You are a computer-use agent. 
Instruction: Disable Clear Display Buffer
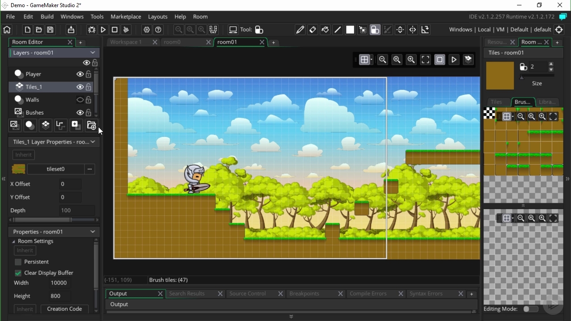tap(18, 273)
